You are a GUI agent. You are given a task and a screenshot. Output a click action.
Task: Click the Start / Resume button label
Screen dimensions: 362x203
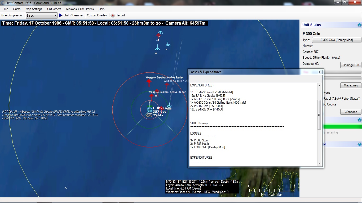pos(73,15)
